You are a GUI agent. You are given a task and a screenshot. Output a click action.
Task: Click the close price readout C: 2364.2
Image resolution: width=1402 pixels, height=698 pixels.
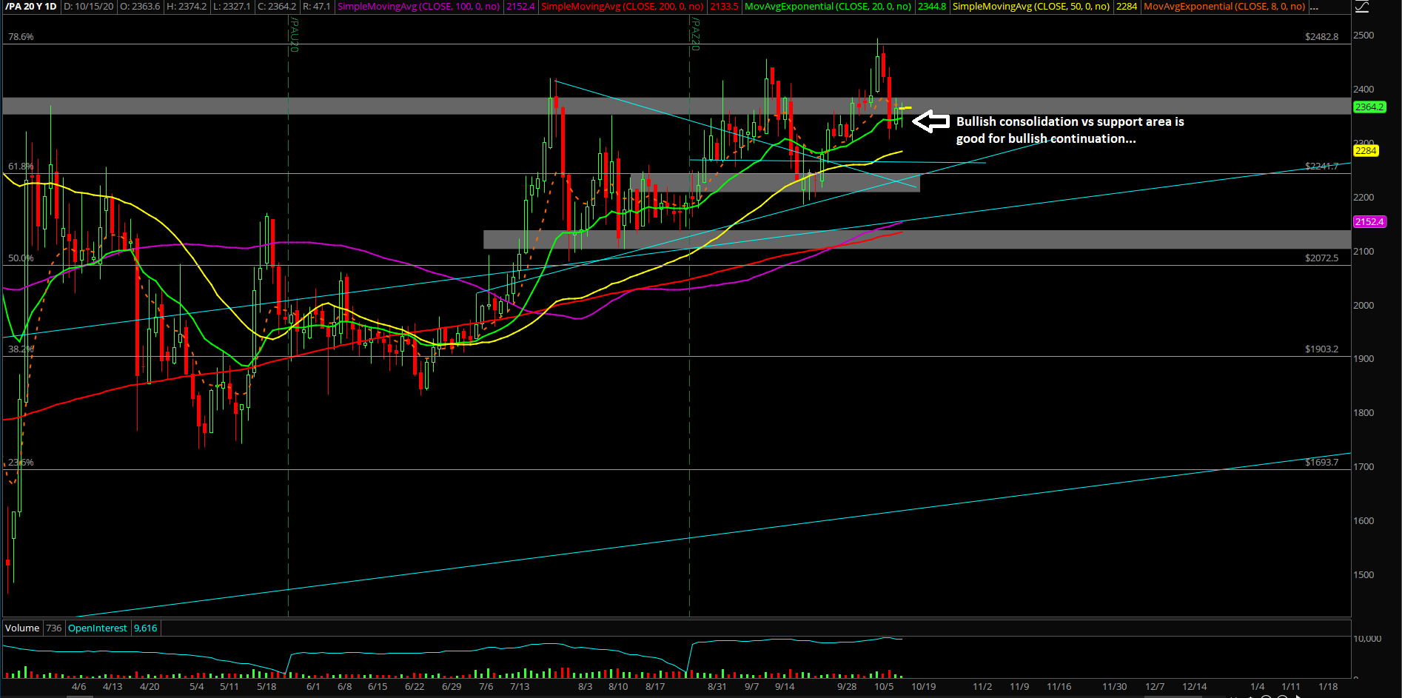click(277, 7)
